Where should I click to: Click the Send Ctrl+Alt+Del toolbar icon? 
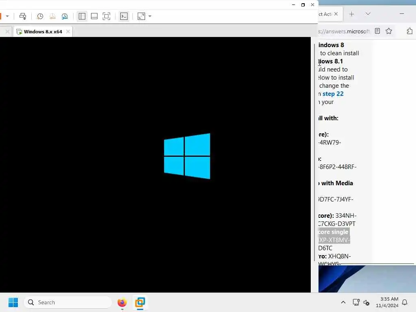click(23, 16)
